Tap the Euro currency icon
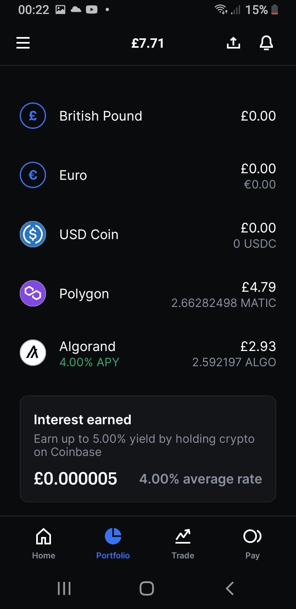The image size is (296, 609). (33, 175)
